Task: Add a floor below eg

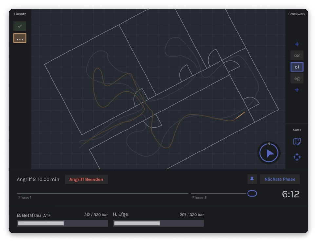Action: 297,90
